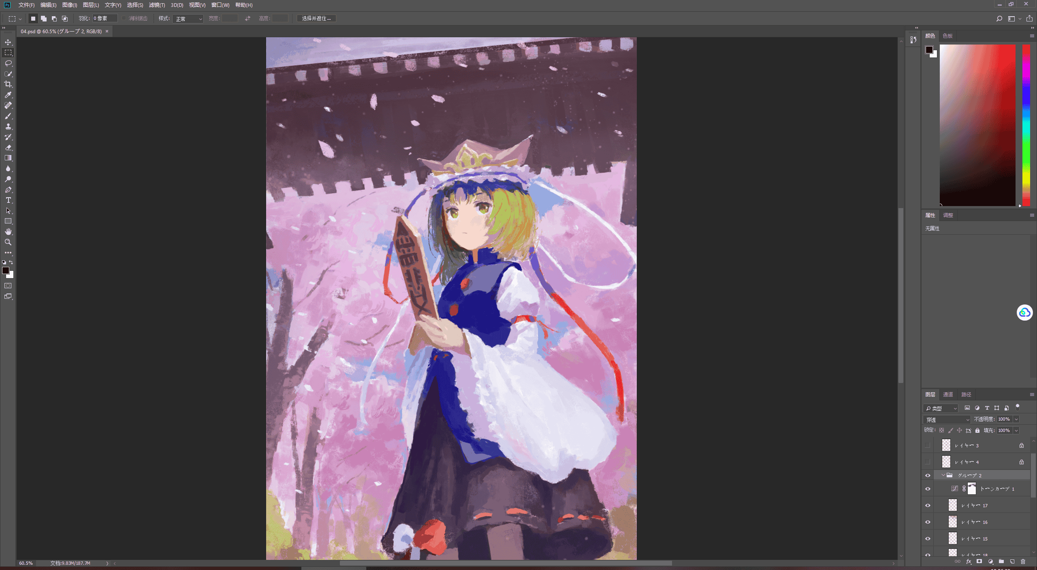Open the search icon in options bar
The width and height of the screenshot is (1037, 570).
click(999, 19)
